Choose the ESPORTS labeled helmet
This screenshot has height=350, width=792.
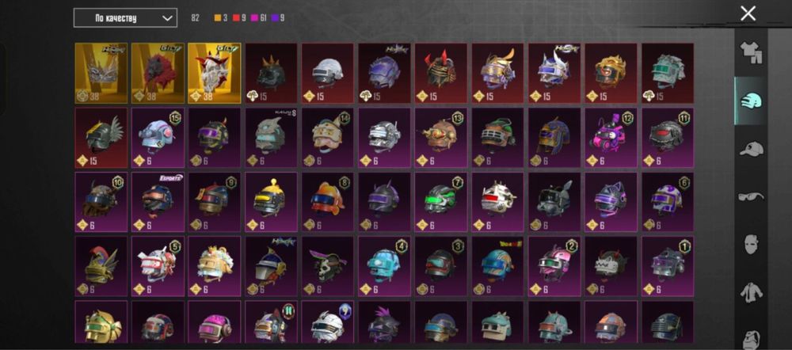click(158, 202)
